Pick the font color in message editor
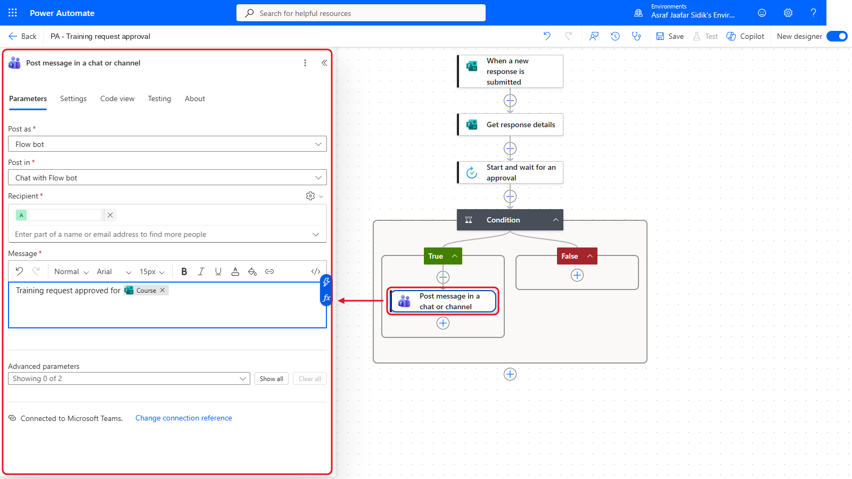The image size is (852, 479). pyautogui.click(x=235, y=271)
